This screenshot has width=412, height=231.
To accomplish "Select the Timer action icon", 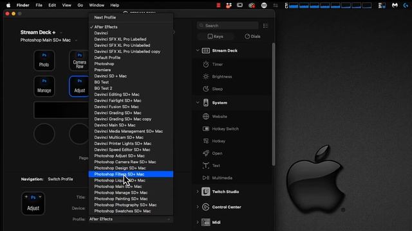I will (206, 64).
